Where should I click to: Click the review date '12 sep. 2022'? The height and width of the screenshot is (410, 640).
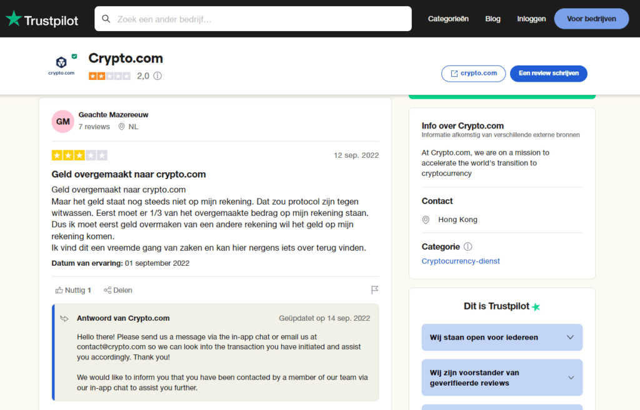tap(356, 155)
